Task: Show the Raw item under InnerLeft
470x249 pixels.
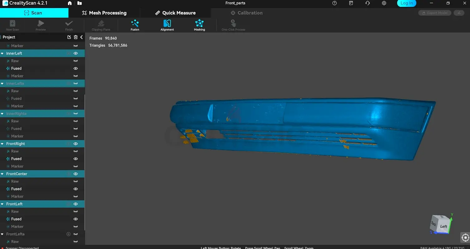Action: point(75,61)
